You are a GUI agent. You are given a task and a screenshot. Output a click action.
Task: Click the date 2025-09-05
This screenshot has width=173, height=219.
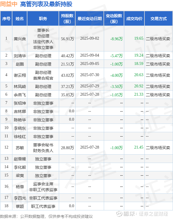[x=90, y=64]
